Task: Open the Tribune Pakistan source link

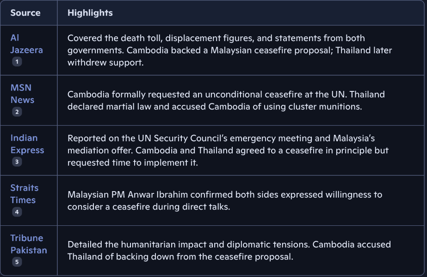Action: click(x=29, y=244)
